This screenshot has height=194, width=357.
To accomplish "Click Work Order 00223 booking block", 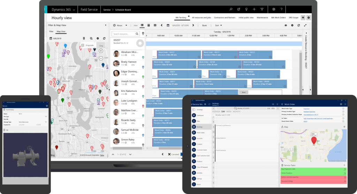I will (179, 55).
